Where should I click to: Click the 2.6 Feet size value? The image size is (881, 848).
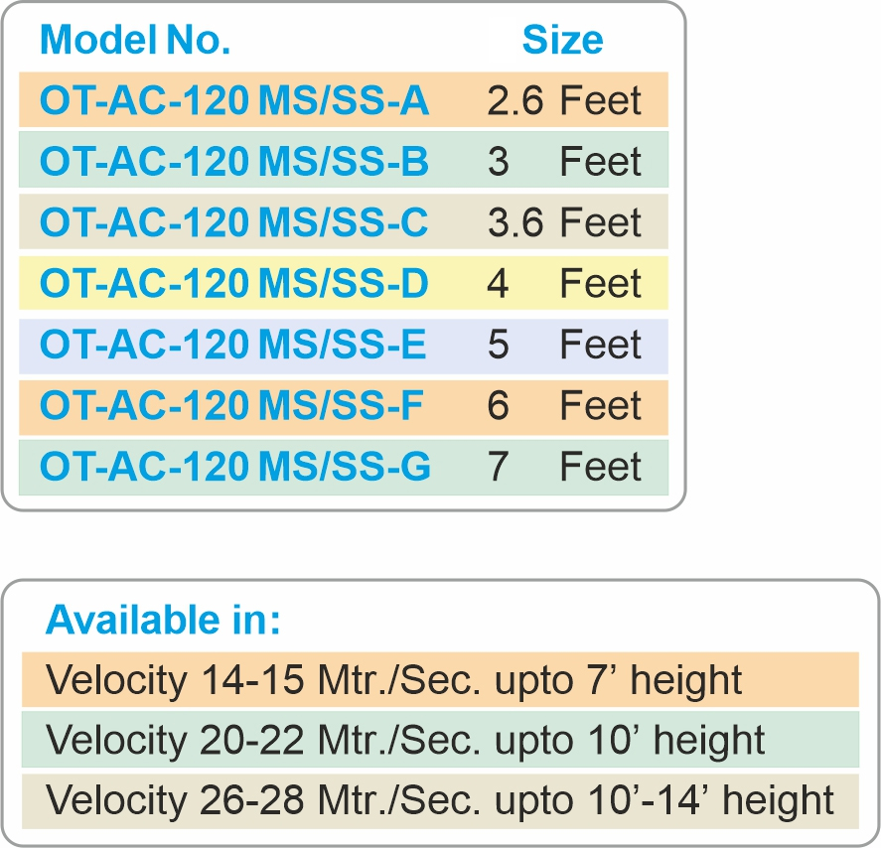point(564,100)
